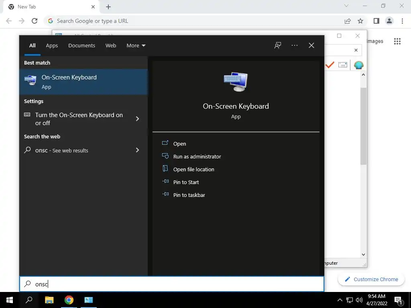Choose Run as administrator
Image resolution: width=411 pixels, height=308 pixels.
coord(197,156)
